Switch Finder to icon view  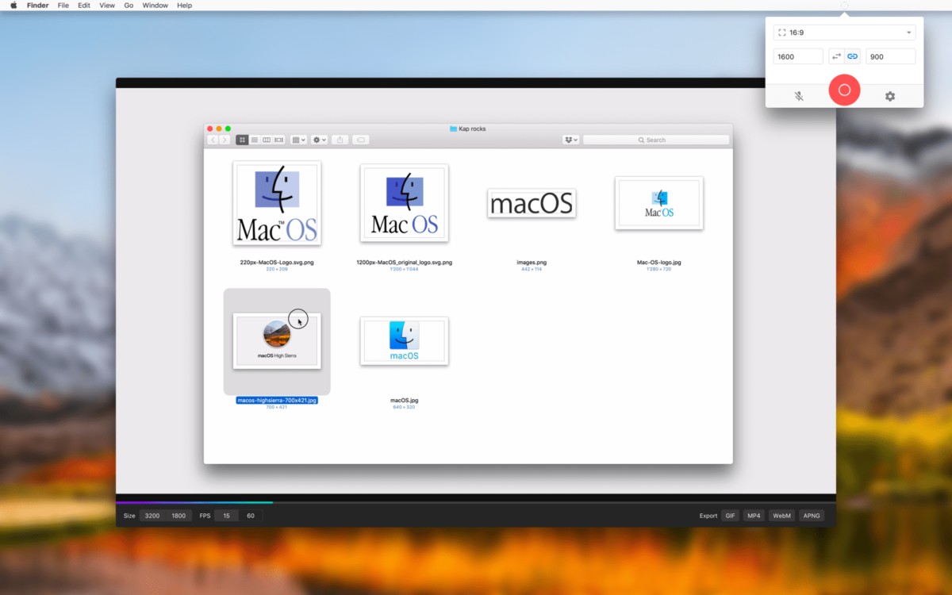coord(242,140)
